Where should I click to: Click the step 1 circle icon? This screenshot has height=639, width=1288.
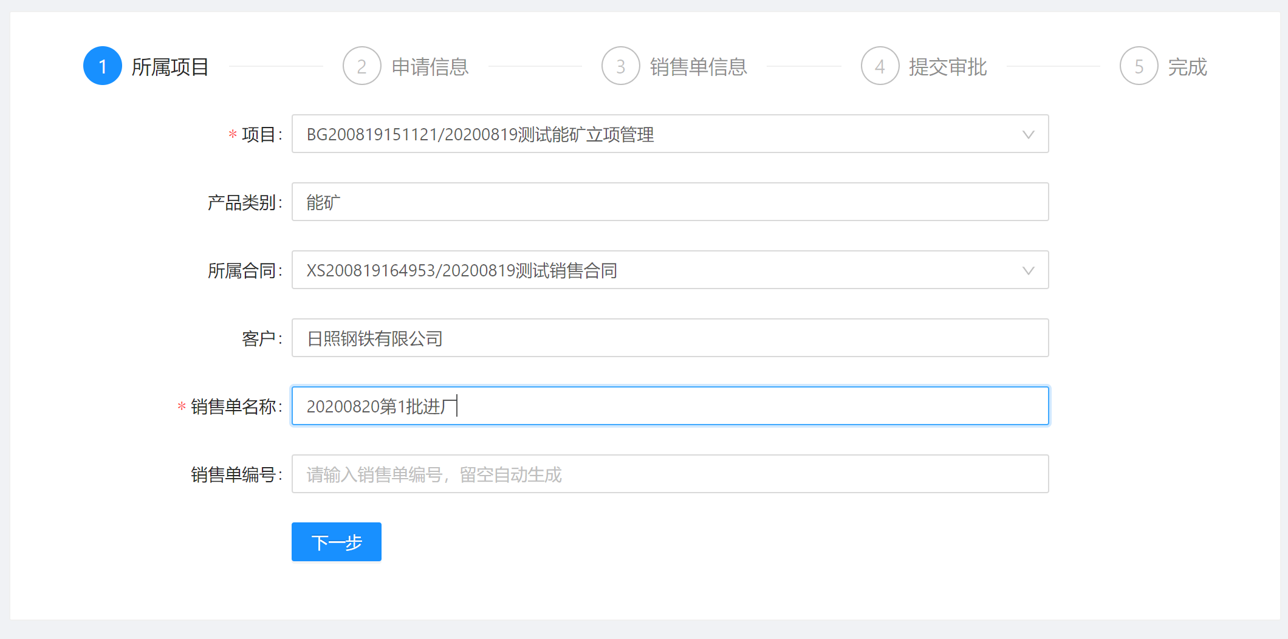click(103, 66)
